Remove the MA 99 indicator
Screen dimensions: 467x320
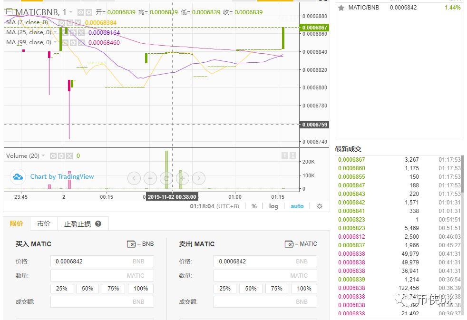click(x=81, y=43)
